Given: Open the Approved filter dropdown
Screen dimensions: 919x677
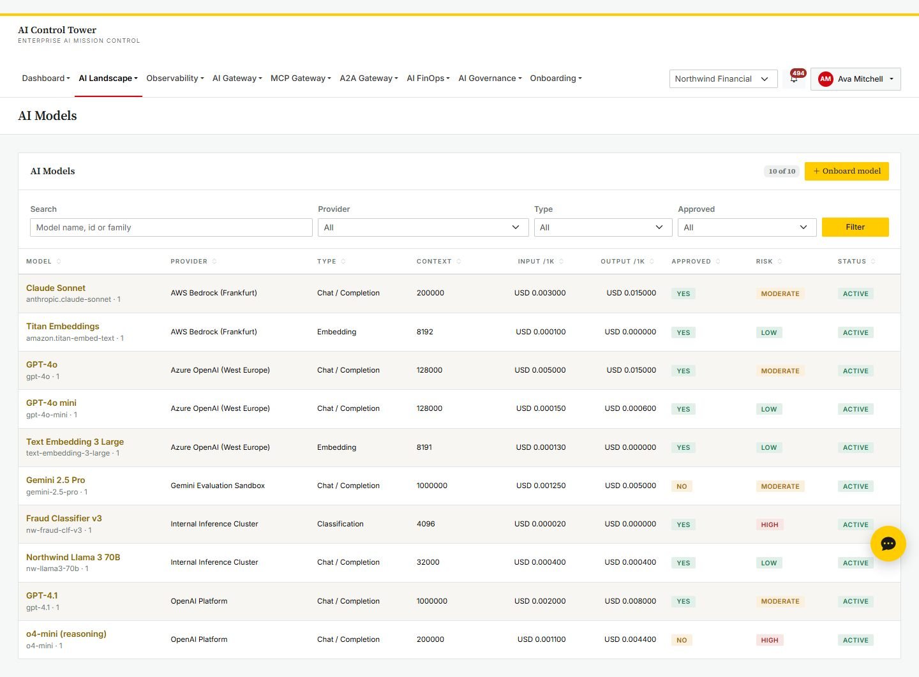Looking at the screenshot, I should coord(747,228).
